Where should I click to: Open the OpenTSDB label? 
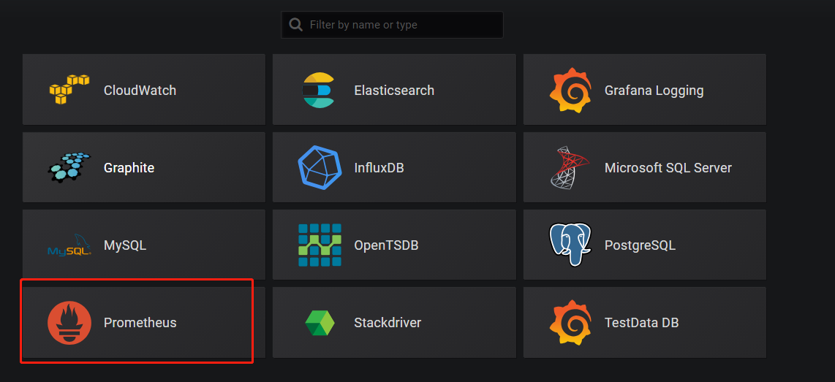pyautogui.click(x=386, y=245)
